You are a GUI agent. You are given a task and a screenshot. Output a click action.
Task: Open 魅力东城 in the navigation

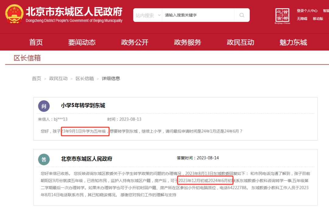[293, 42]
